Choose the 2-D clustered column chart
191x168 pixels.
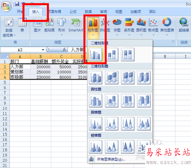coord(95,54)
